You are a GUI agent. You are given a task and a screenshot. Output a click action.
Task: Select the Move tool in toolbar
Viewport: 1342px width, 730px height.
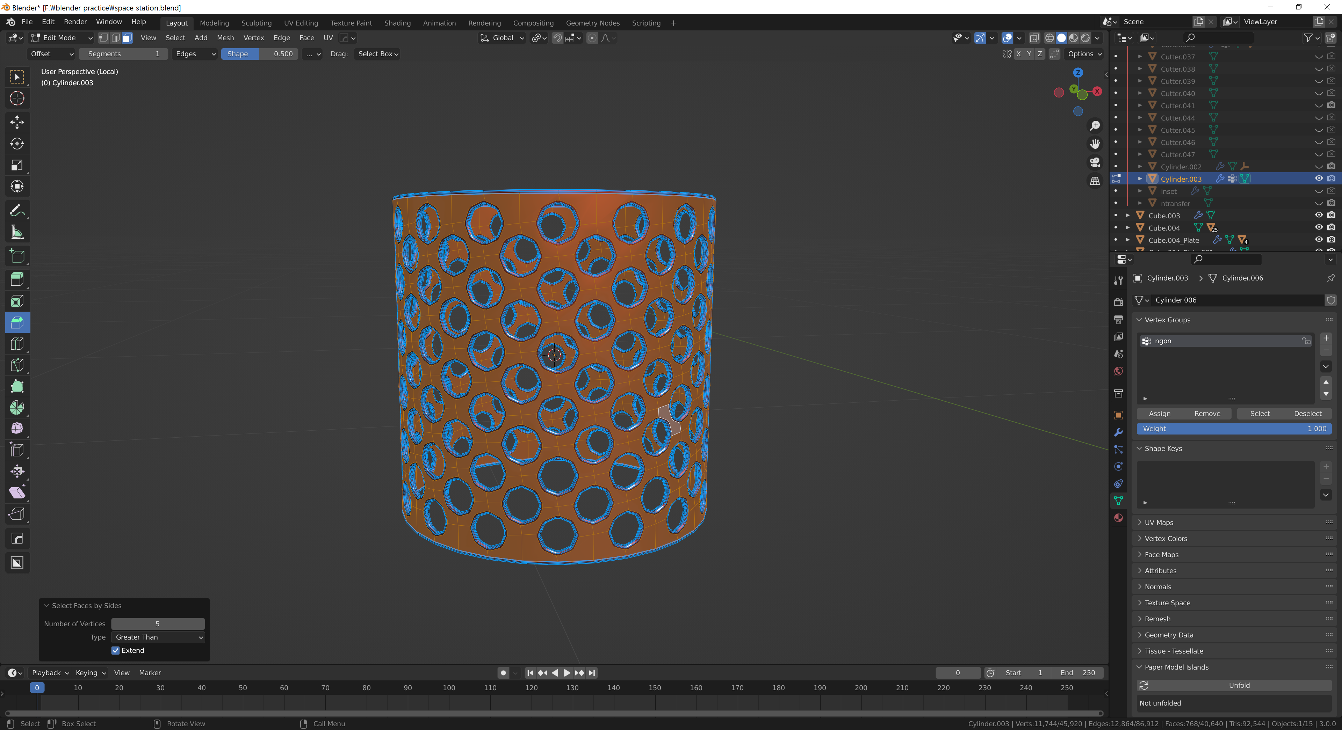point(17,122)
